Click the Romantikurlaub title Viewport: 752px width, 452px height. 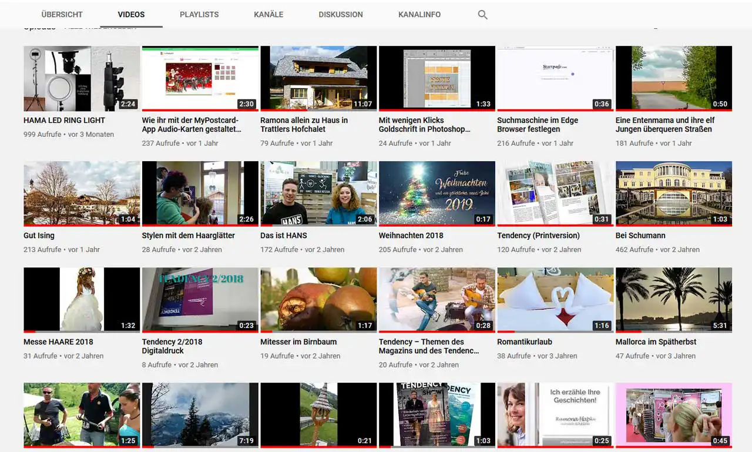(525, 341)
